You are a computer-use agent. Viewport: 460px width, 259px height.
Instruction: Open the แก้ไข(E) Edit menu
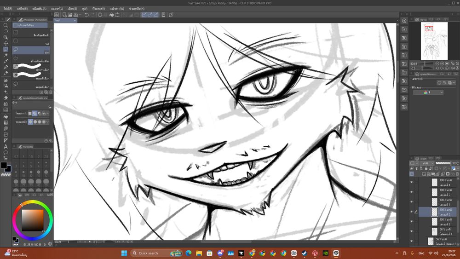22,8
